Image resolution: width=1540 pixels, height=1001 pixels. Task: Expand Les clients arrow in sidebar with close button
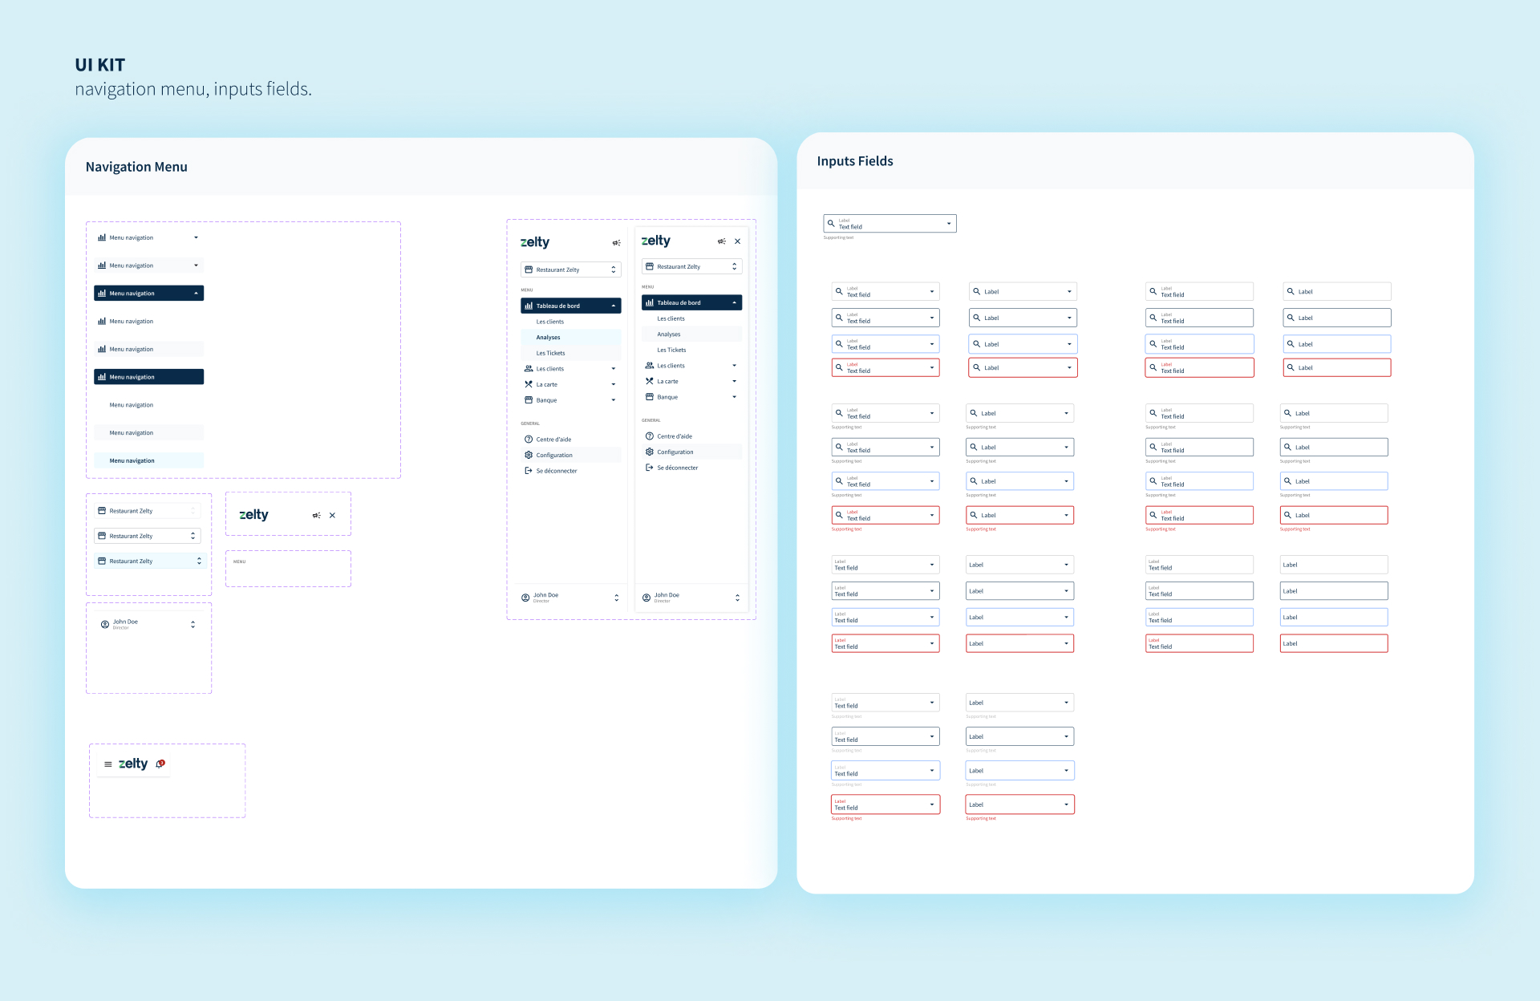coord(735,366)
